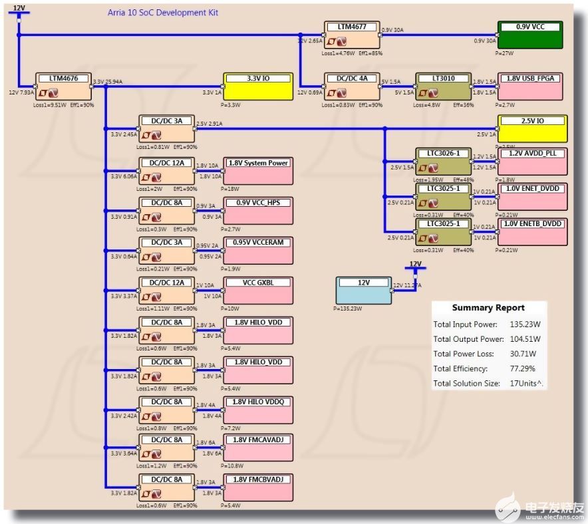588x524 pixels.
Task: Click the 1.0V ENETB_DVDD load block
Action: [x=532, y=233]
